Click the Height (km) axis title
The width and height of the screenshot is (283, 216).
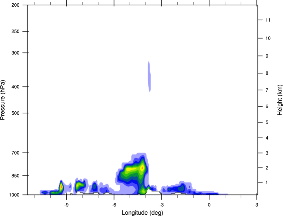pos(280,100)
